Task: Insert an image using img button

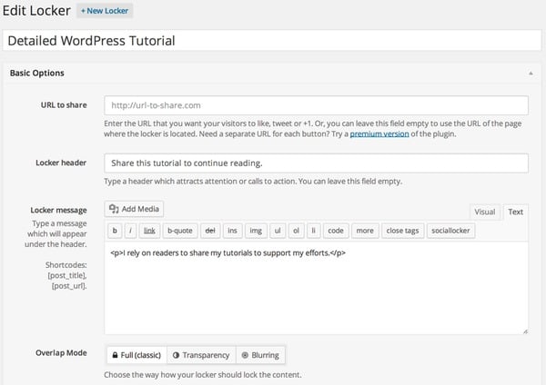Action: coord(255,231)
